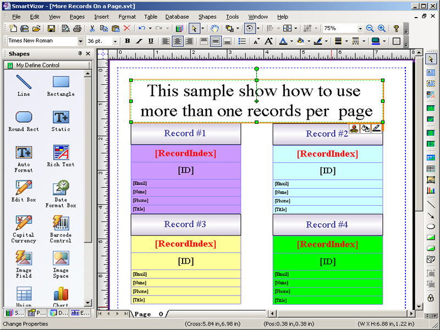This screenshot has height=330, width=440.
Task: Select the Line shape
Action: coord(24,86)
